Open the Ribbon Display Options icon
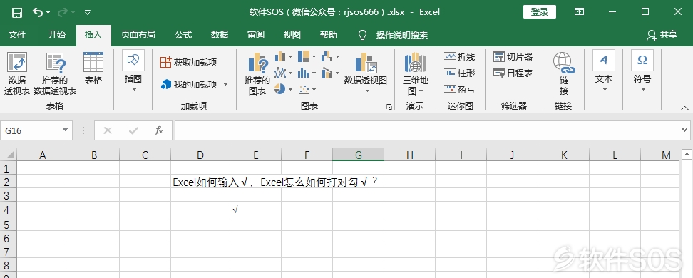The height and width of the screenshot is (278, 693). pyautogui.click(x=579, y=12)
